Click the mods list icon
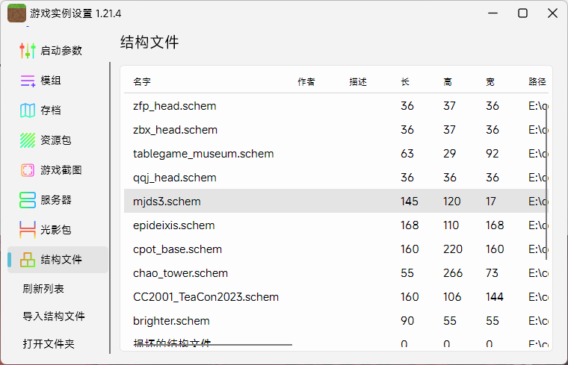The image size is (568, 365). [28, 81]
